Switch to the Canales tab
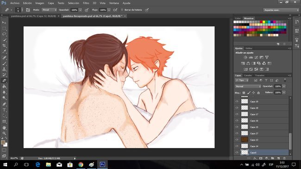The width and height of the screenshot is (301, 169). pyautogui.click(x=248, y=75)
